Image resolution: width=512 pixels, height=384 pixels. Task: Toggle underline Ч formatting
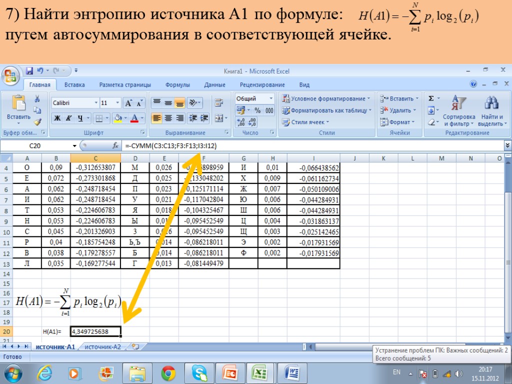click(x=80, y=118)
